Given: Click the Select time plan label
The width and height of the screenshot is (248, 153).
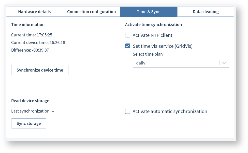Looking at the screenshot, I should tap(148, 54).
